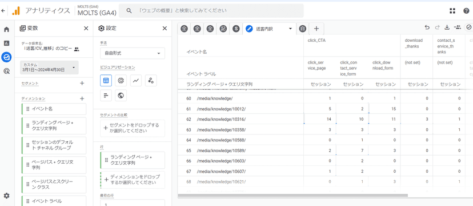Image resolution: width=473 pixels, height=206 pixels.
Task: Add a new segment with plus icon
Action: 82,83
